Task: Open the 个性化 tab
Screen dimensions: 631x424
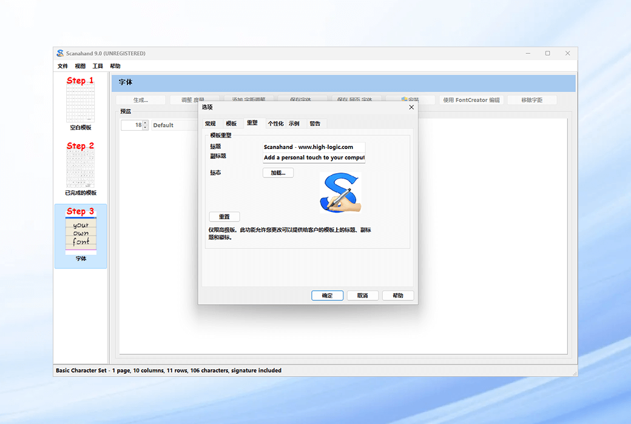Action: 275,124
